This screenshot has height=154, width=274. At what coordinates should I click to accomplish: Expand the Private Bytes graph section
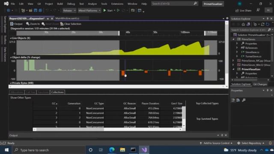pyautogui.click(x=11, y=83)
